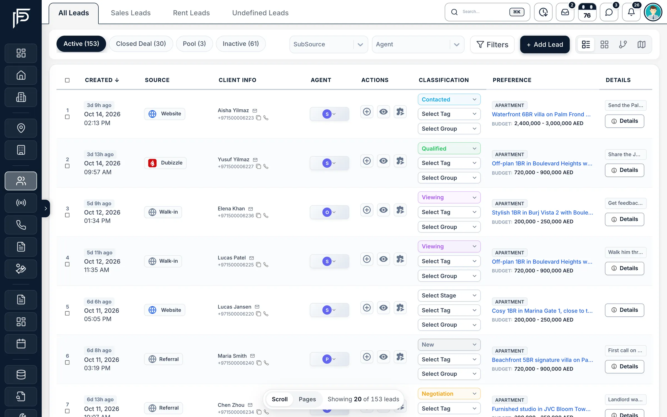Switch to Sales Leads tab
The height and width of the screenshot is (417, 667).
point(131,13)
